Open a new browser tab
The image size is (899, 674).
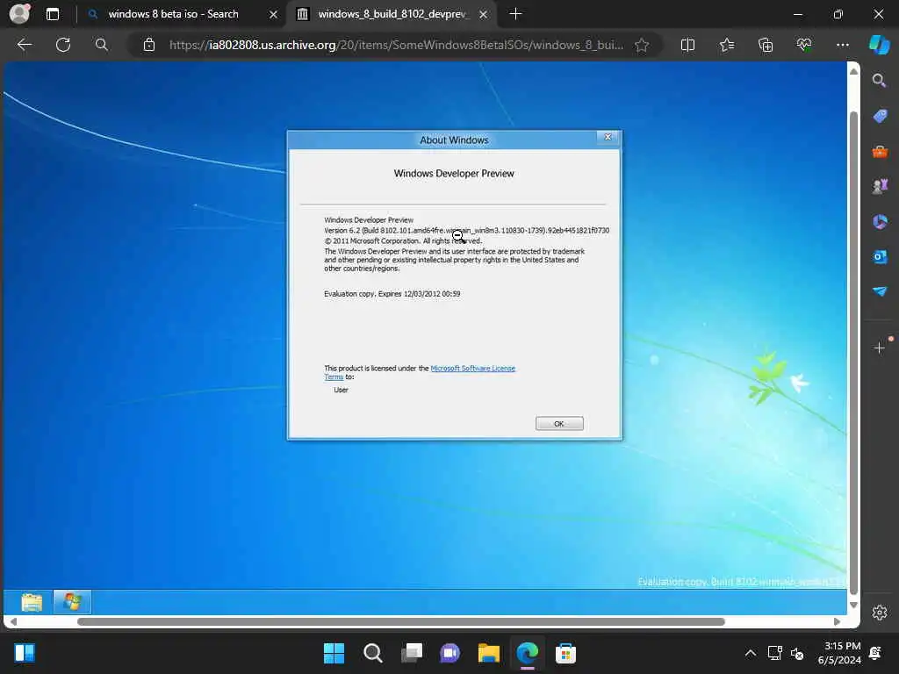515,14
